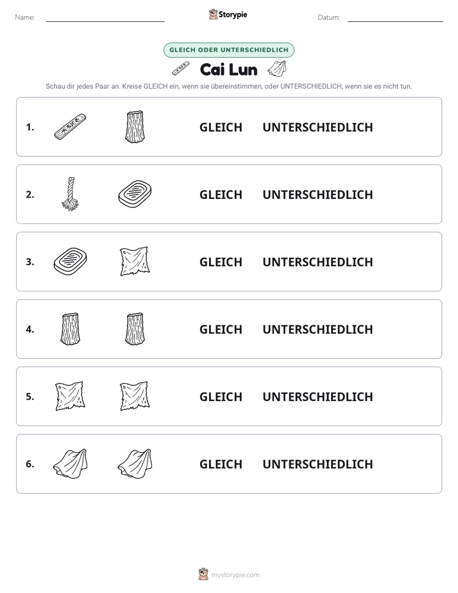Click the Storypie bear logo at top

click(213, 14)
